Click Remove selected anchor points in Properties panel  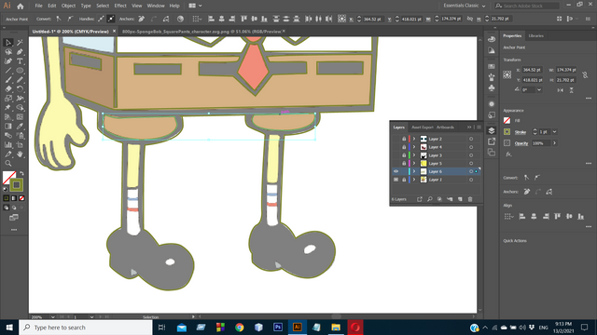[x=527, y=192]
